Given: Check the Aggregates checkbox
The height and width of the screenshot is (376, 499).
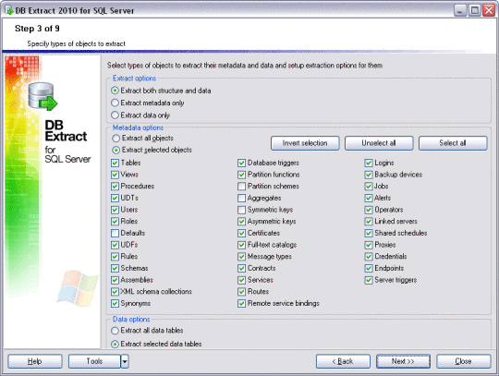Looking at the screenshot, I should tap(241, 199).
